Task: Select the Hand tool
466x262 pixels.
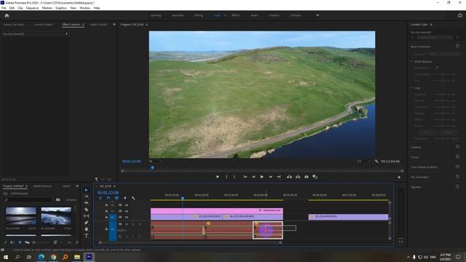Action: (x=86, y=229)
